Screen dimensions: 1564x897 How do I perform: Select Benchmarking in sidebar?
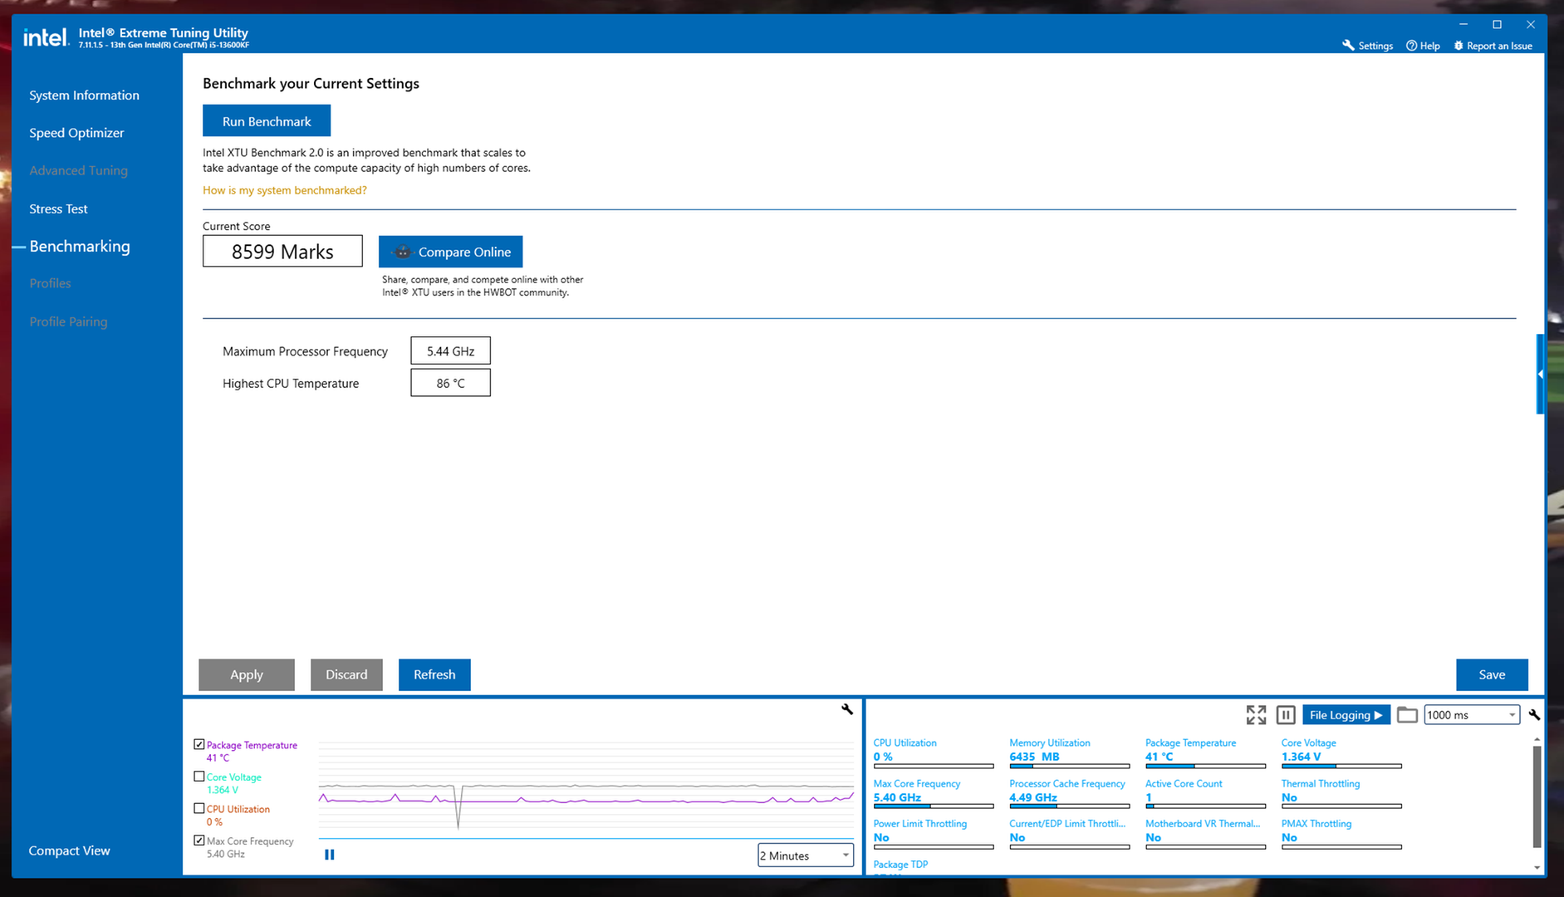point(80,247)
